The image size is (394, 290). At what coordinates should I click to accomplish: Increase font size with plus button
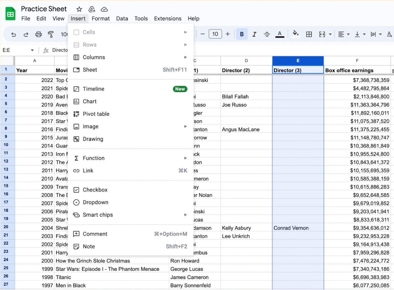tap(228, 34)
